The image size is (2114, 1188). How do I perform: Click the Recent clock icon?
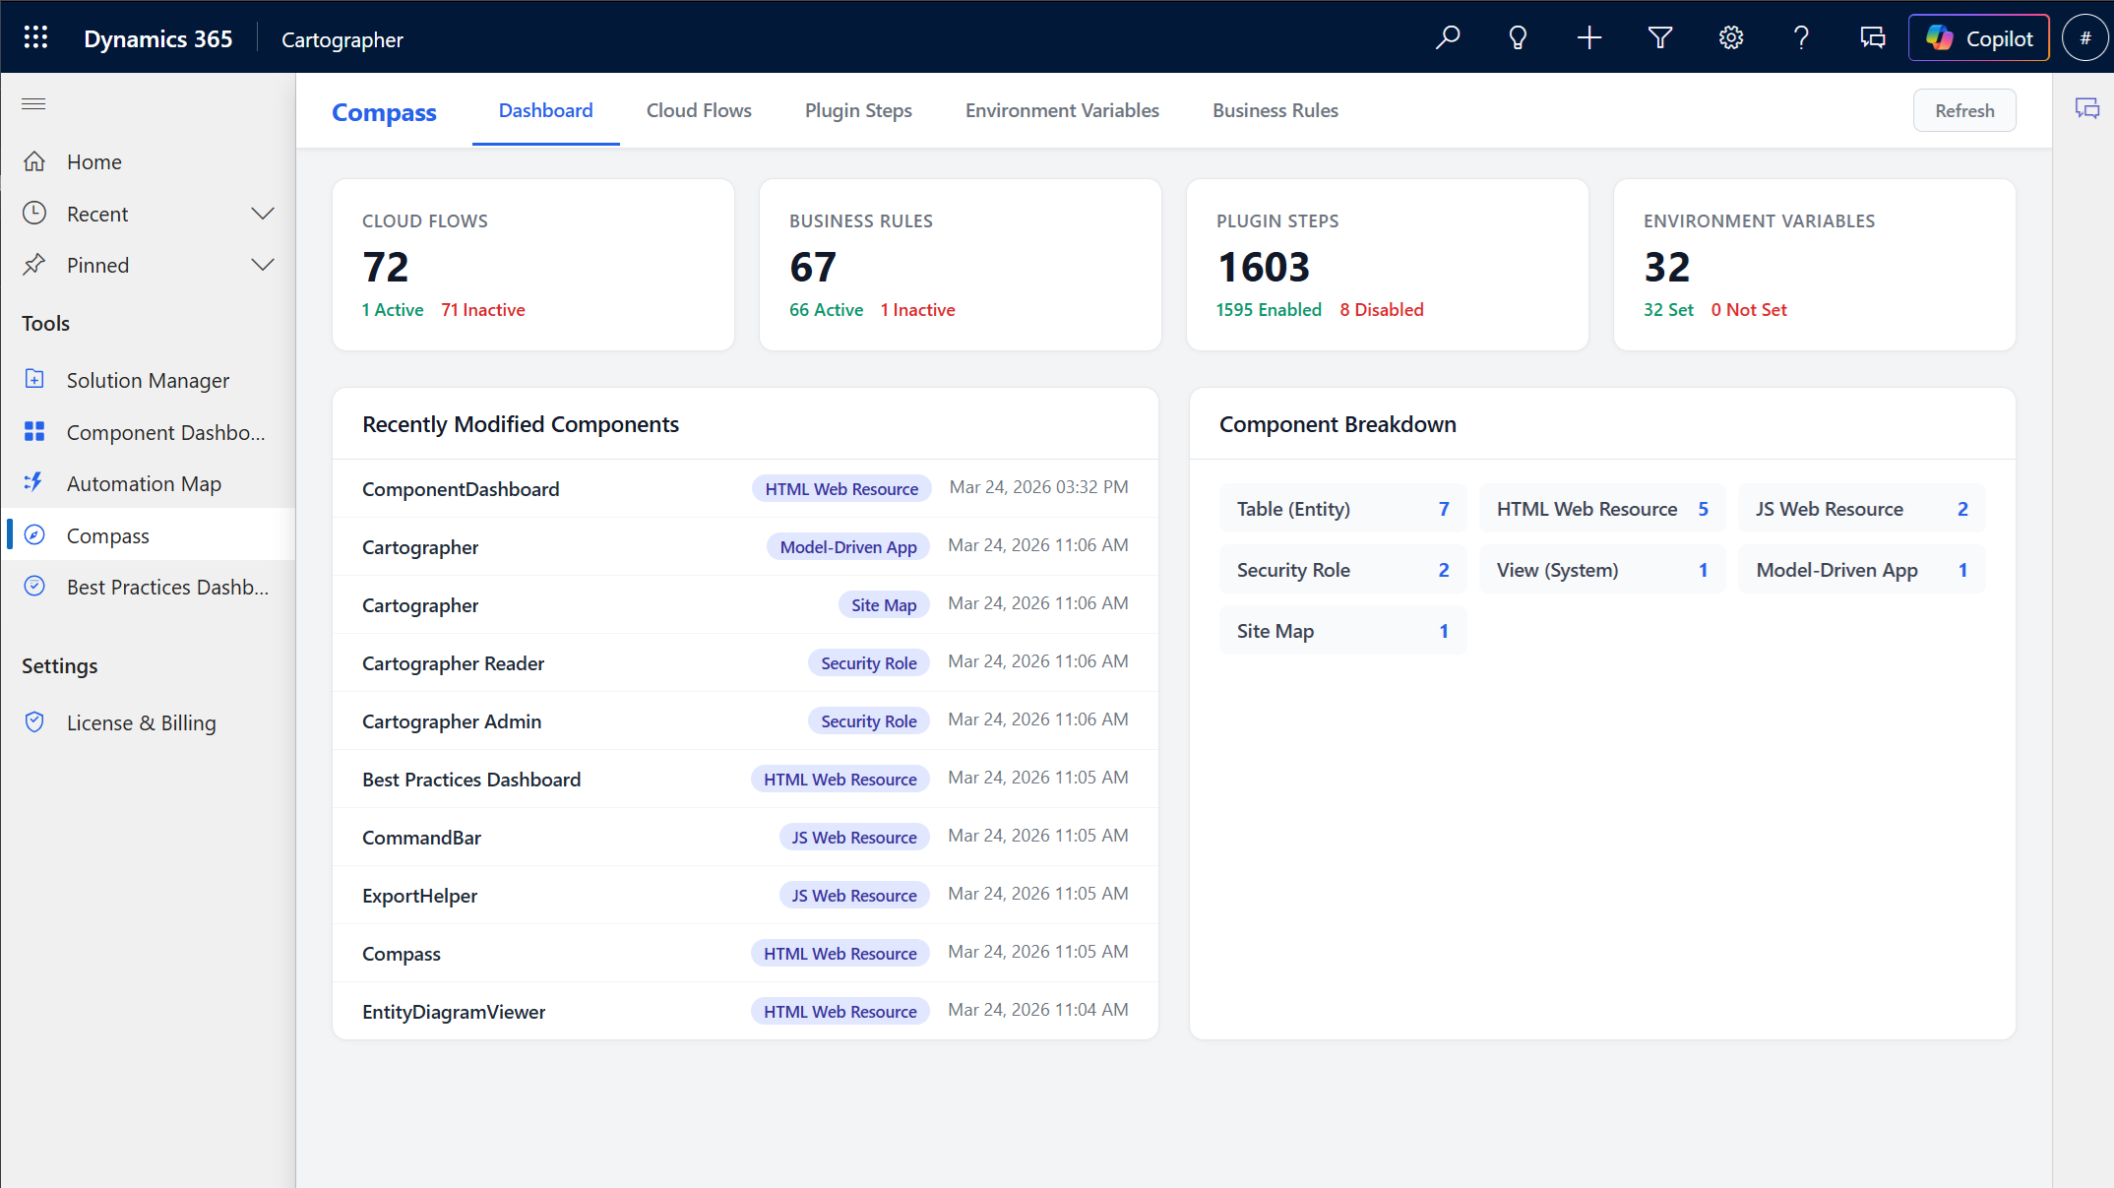(x=34, y=213)
